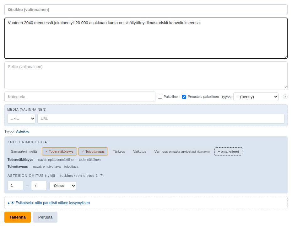The image size is (292, 227).
Task: Click the media URL input field
Action: tap(161, 119)
